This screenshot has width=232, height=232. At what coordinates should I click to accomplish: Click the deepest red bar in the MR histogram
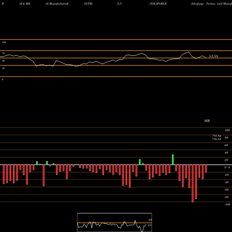click(193, 183)
